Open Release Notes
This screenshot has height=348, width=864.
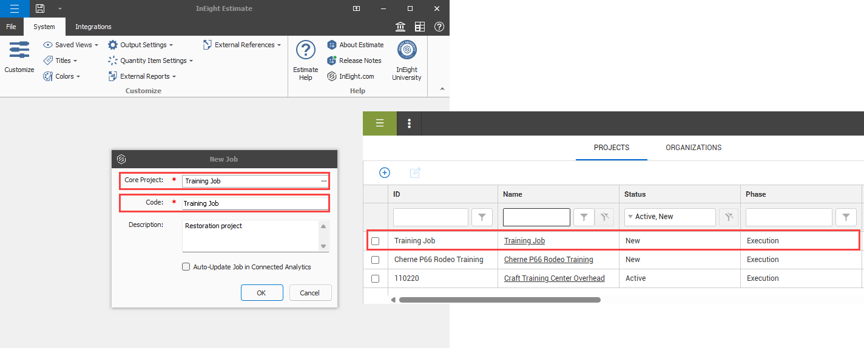click(360, 61)
